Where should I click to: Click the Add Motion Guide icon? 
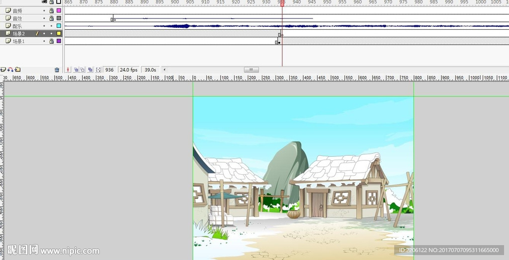click(10, 69)
